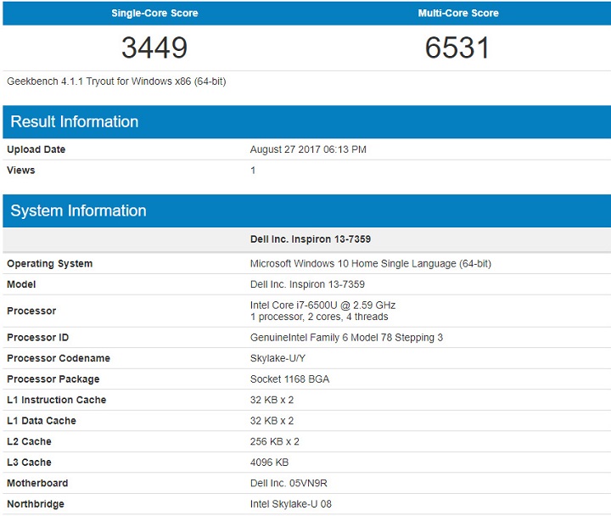
Task: Click the Processor ID label
Action: click(x=38, y=338)
